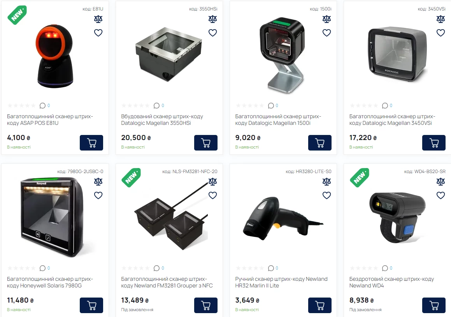Add ASAP POS E81U scanner to cart
The width and height of the screenshot is (451, 317).
coord(91,142)
